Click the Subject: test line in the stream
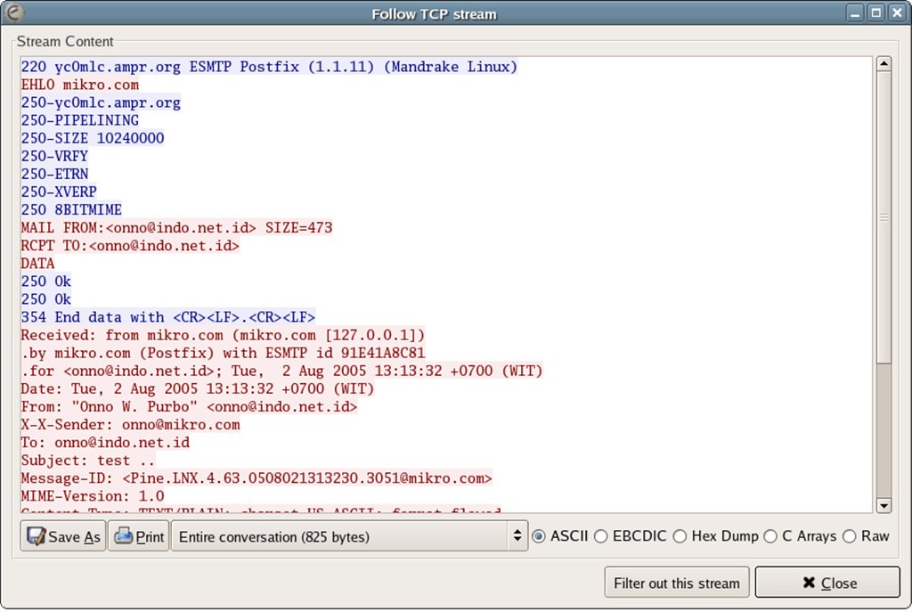This screenshot has height=612, width=912. tap(88, 461)
